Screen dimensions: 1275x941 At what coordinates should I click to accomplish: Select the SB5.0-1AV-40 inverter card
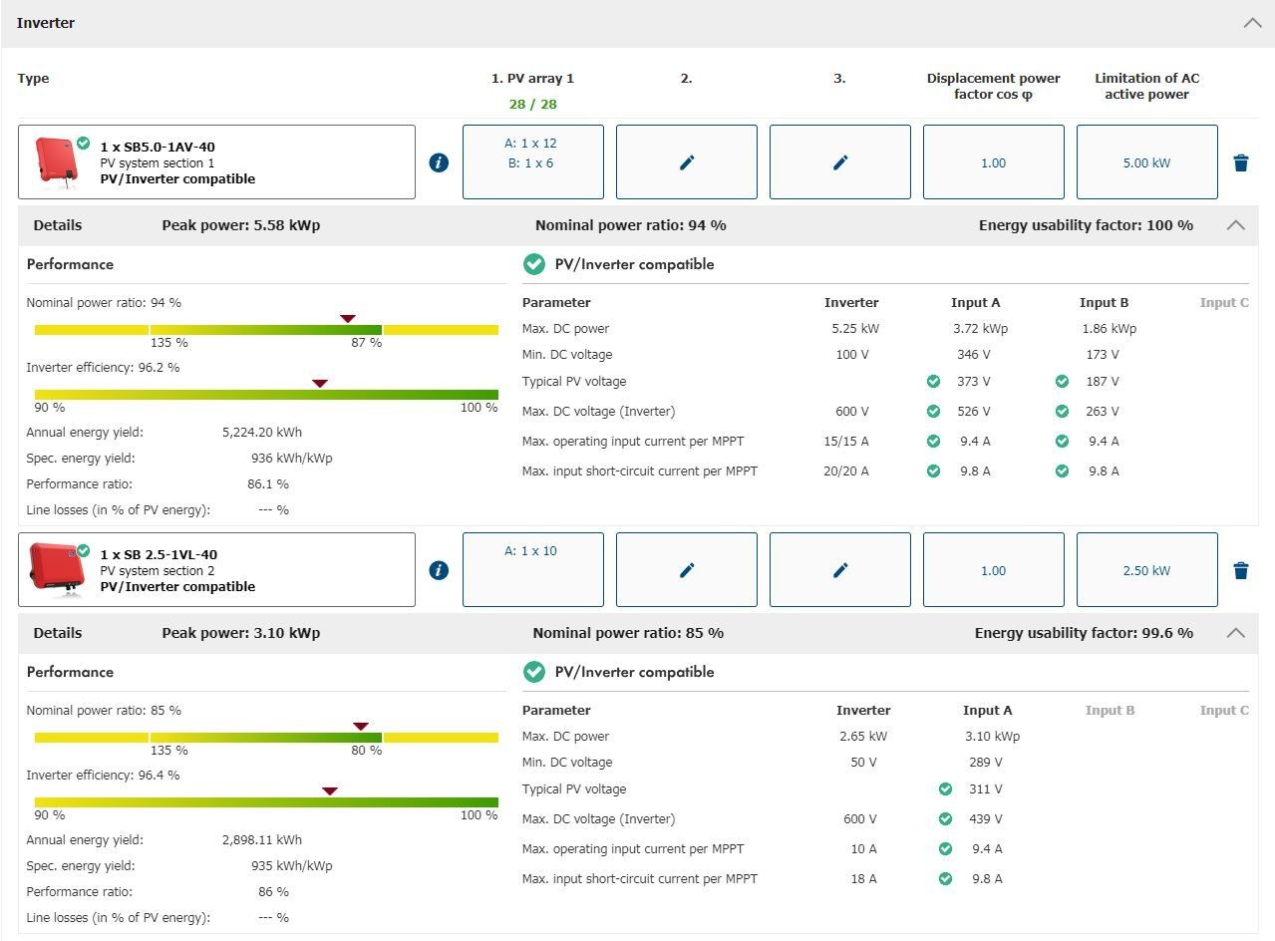click(x=216, y=162)
